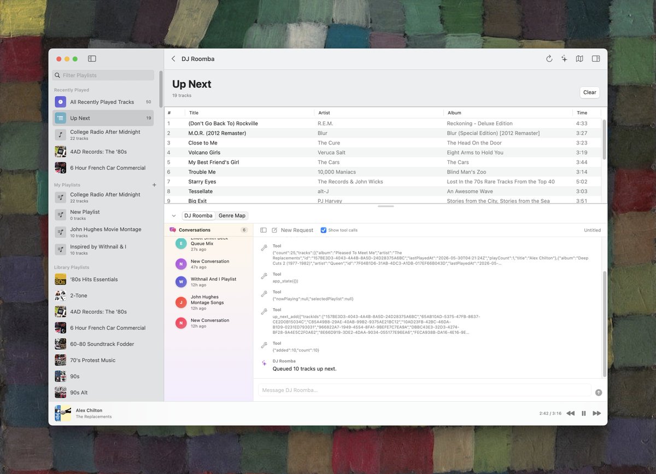Click the 2-Tone playlist artwork
656x474 pixels.
[60, 296]
